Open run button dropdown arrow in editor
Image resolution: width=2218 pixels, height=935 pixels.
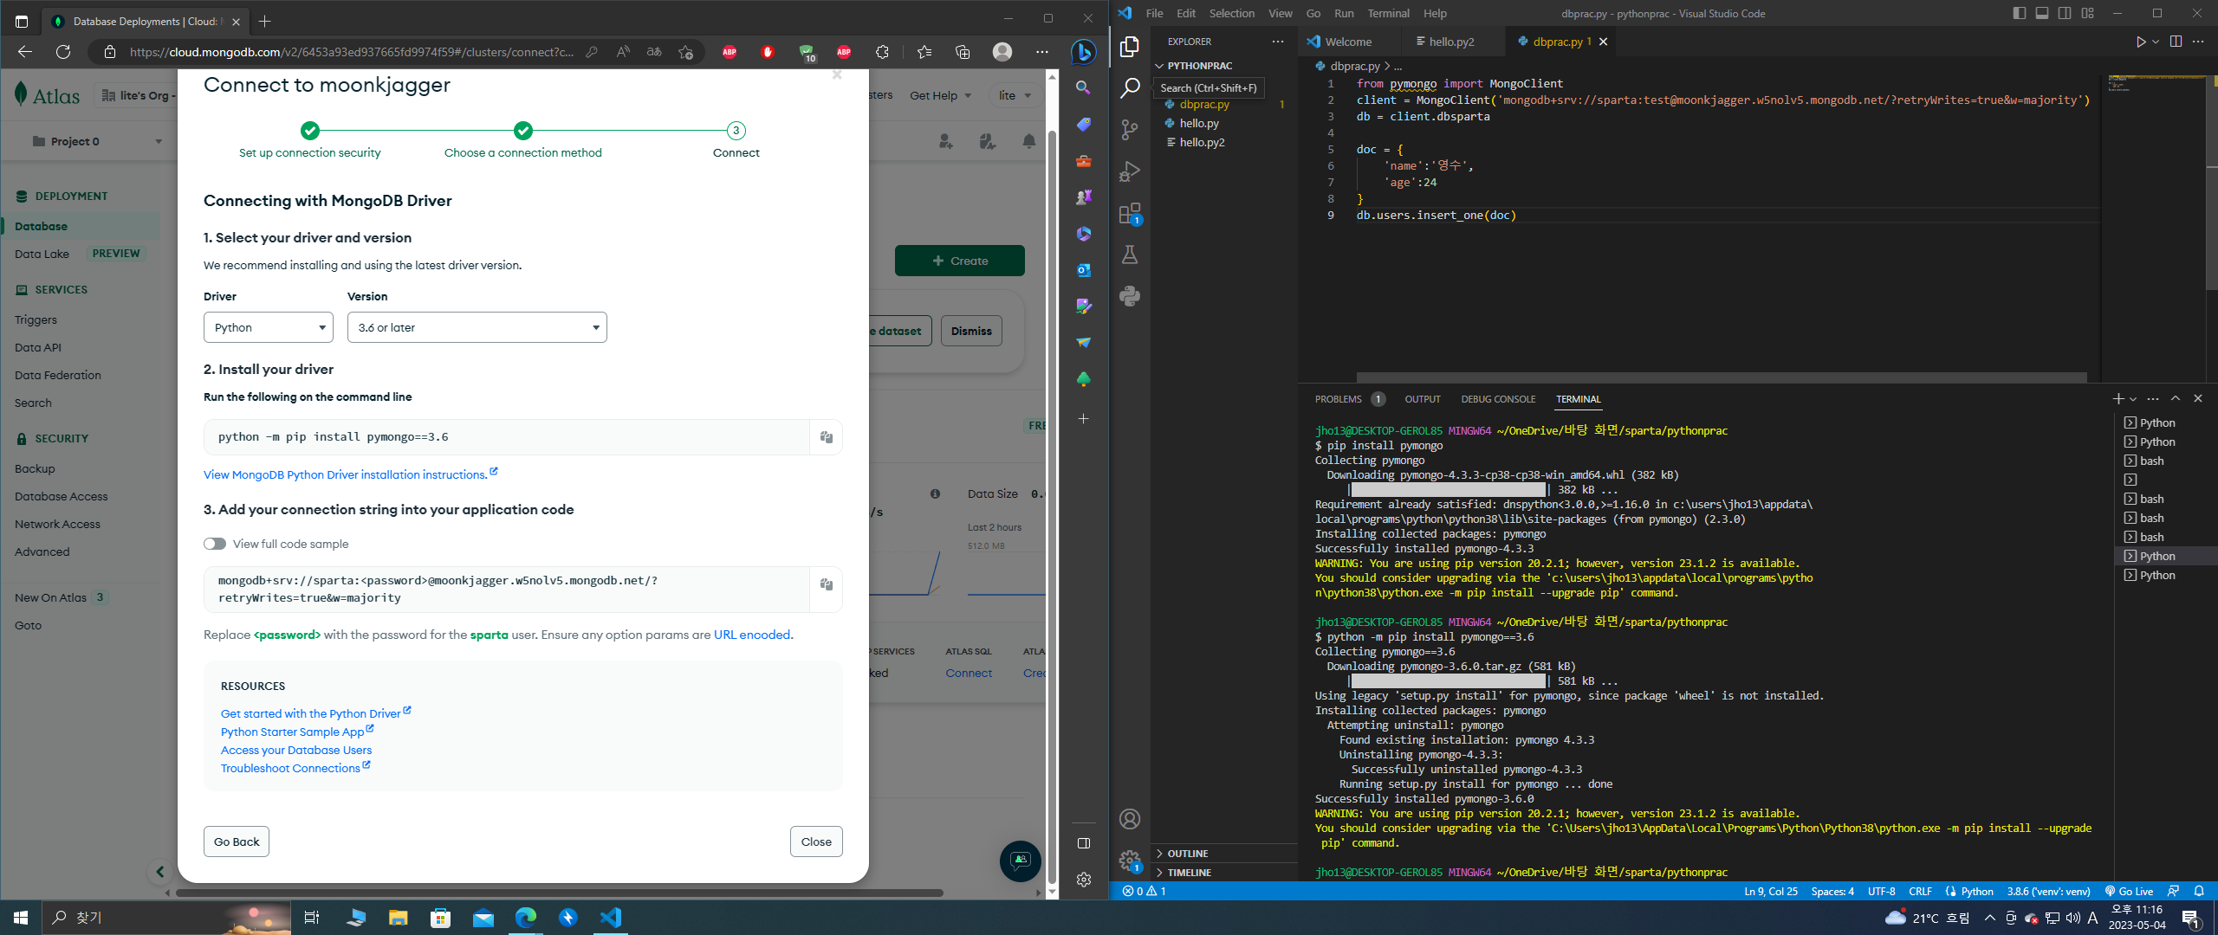tap(2156, 42)
